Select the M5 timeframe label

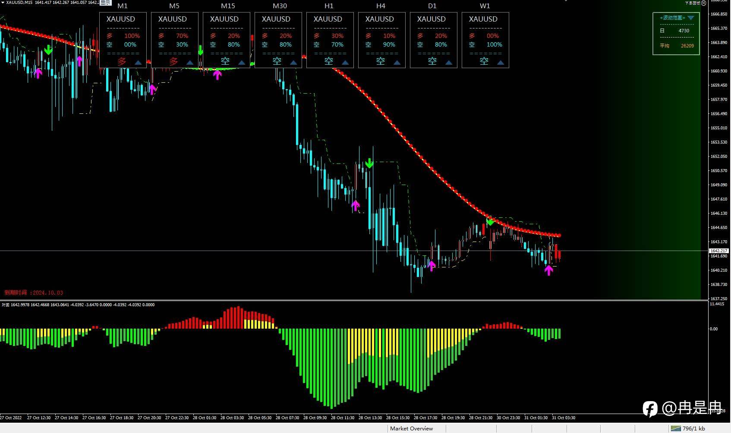pos(174,6)
